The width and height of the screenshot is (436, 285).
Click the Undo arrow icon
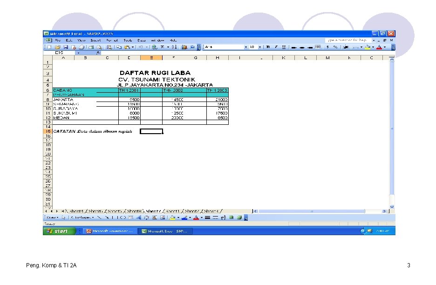click(x=141, y=47)
